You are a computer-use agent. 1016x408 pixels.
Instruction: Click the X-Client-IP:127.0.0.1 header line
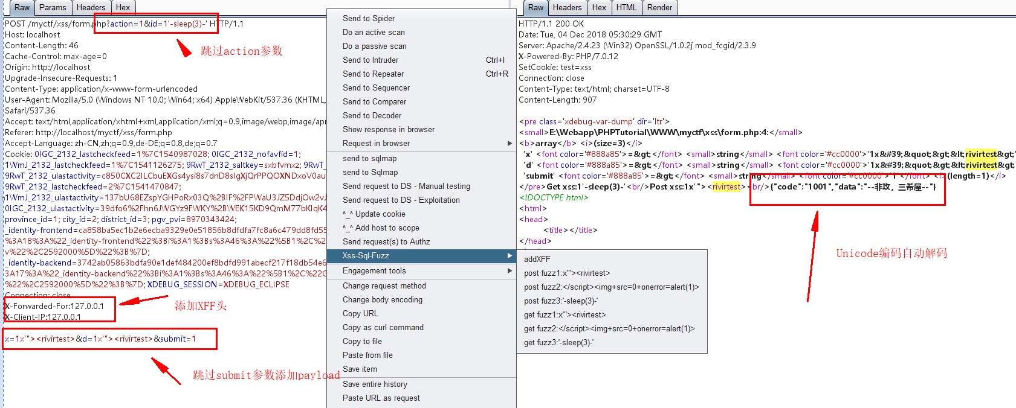43,317
